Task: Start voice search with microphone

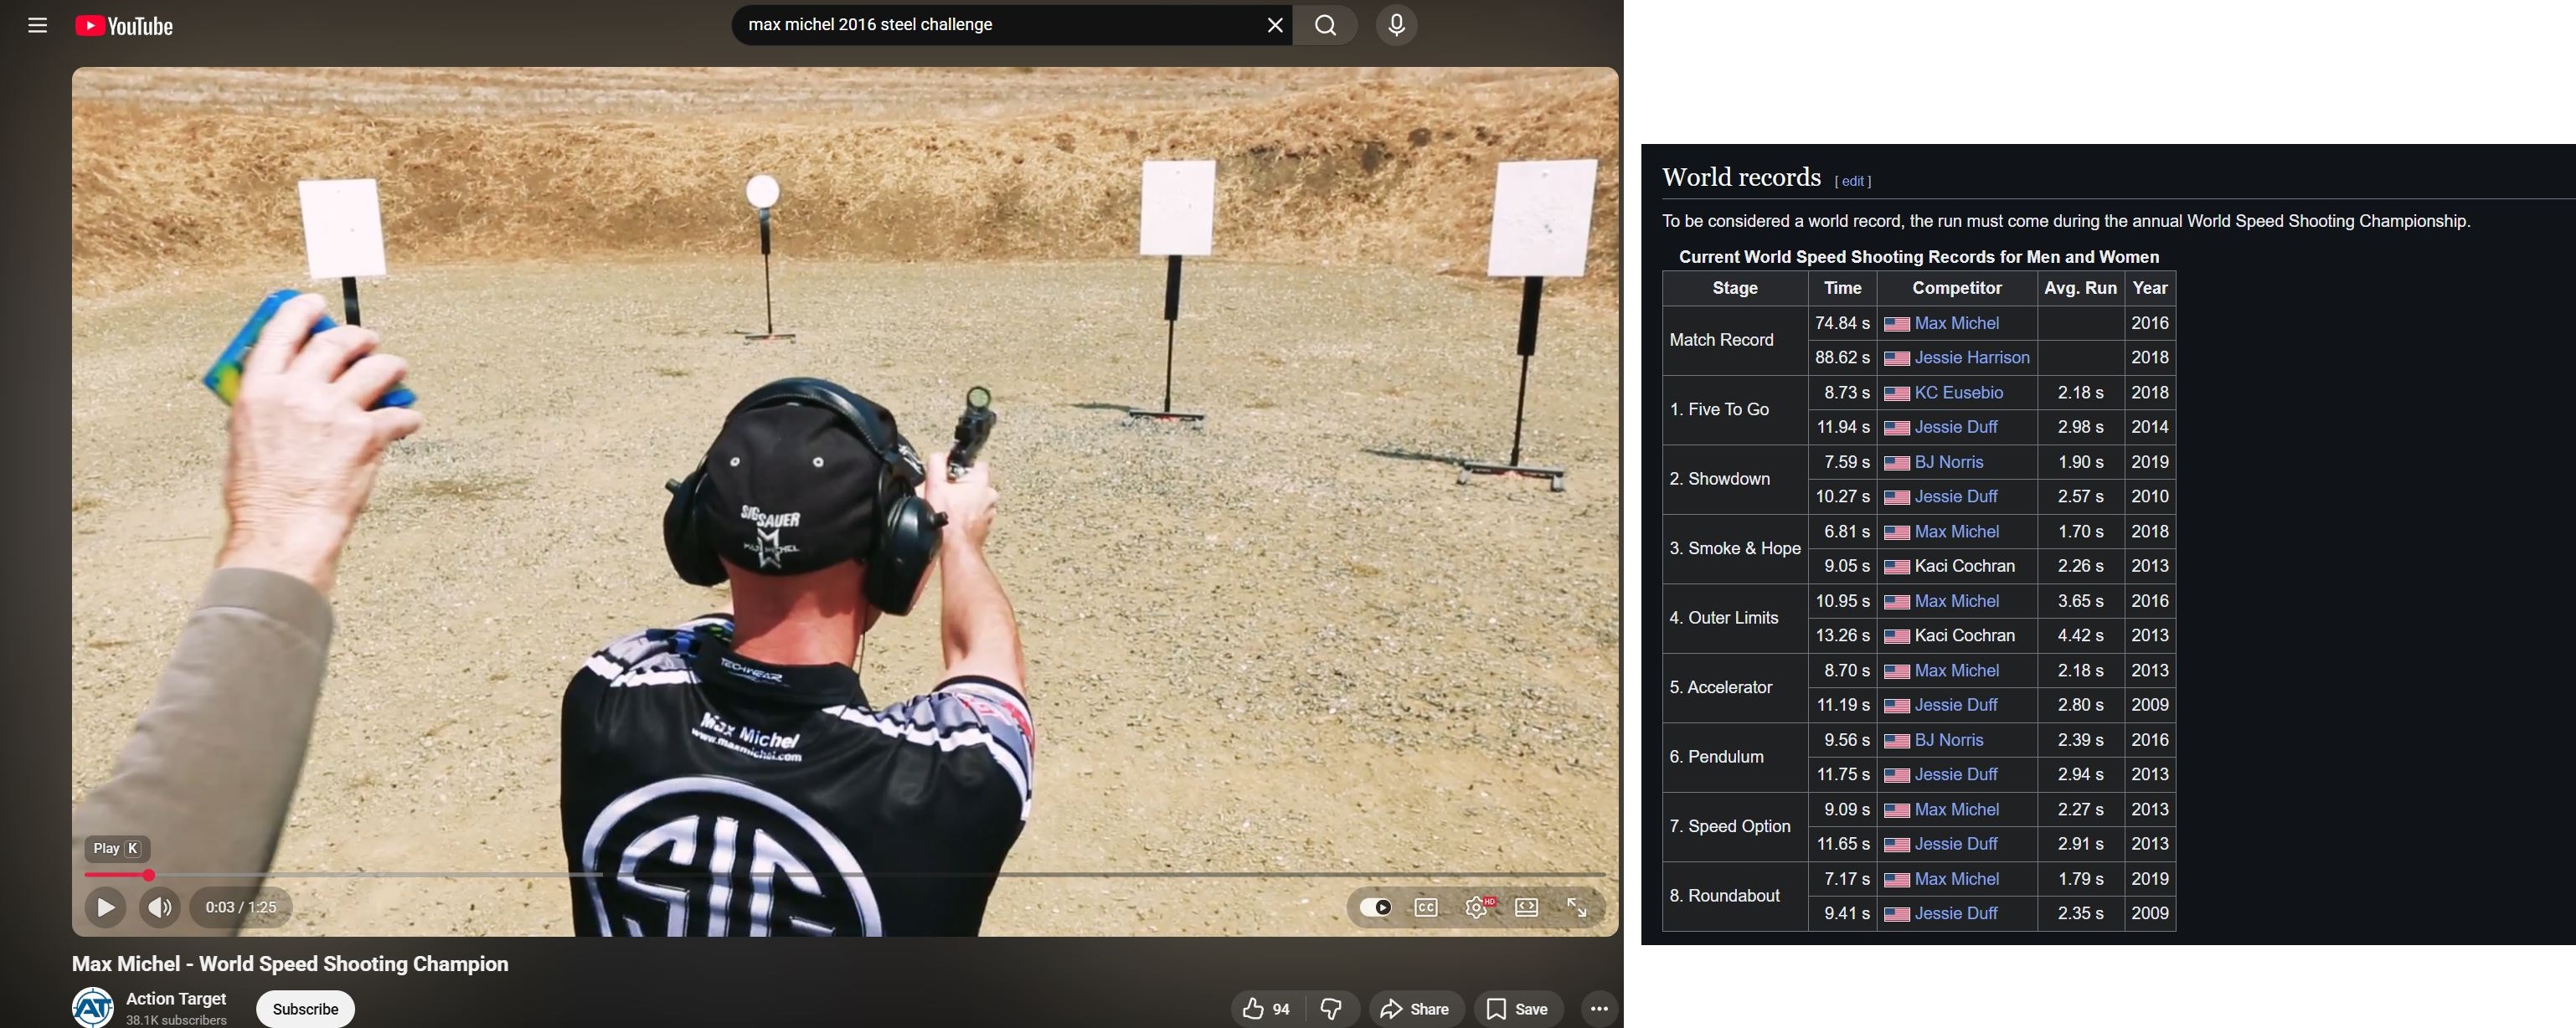Action: click(1396, 25)
